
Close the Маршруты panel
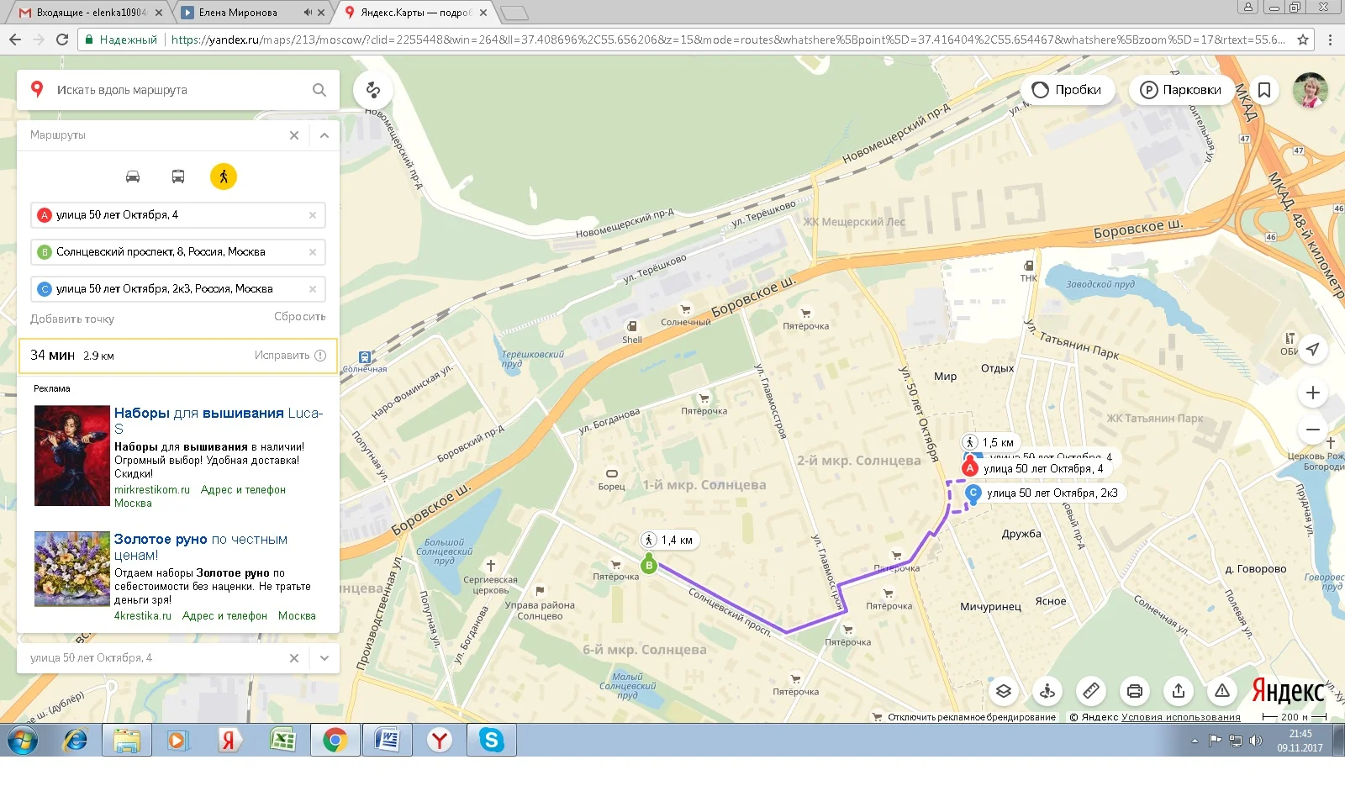[294, 135]
